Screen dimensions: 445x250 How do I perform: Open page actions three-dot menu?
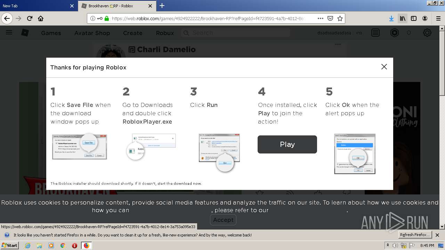coord(321,18)
